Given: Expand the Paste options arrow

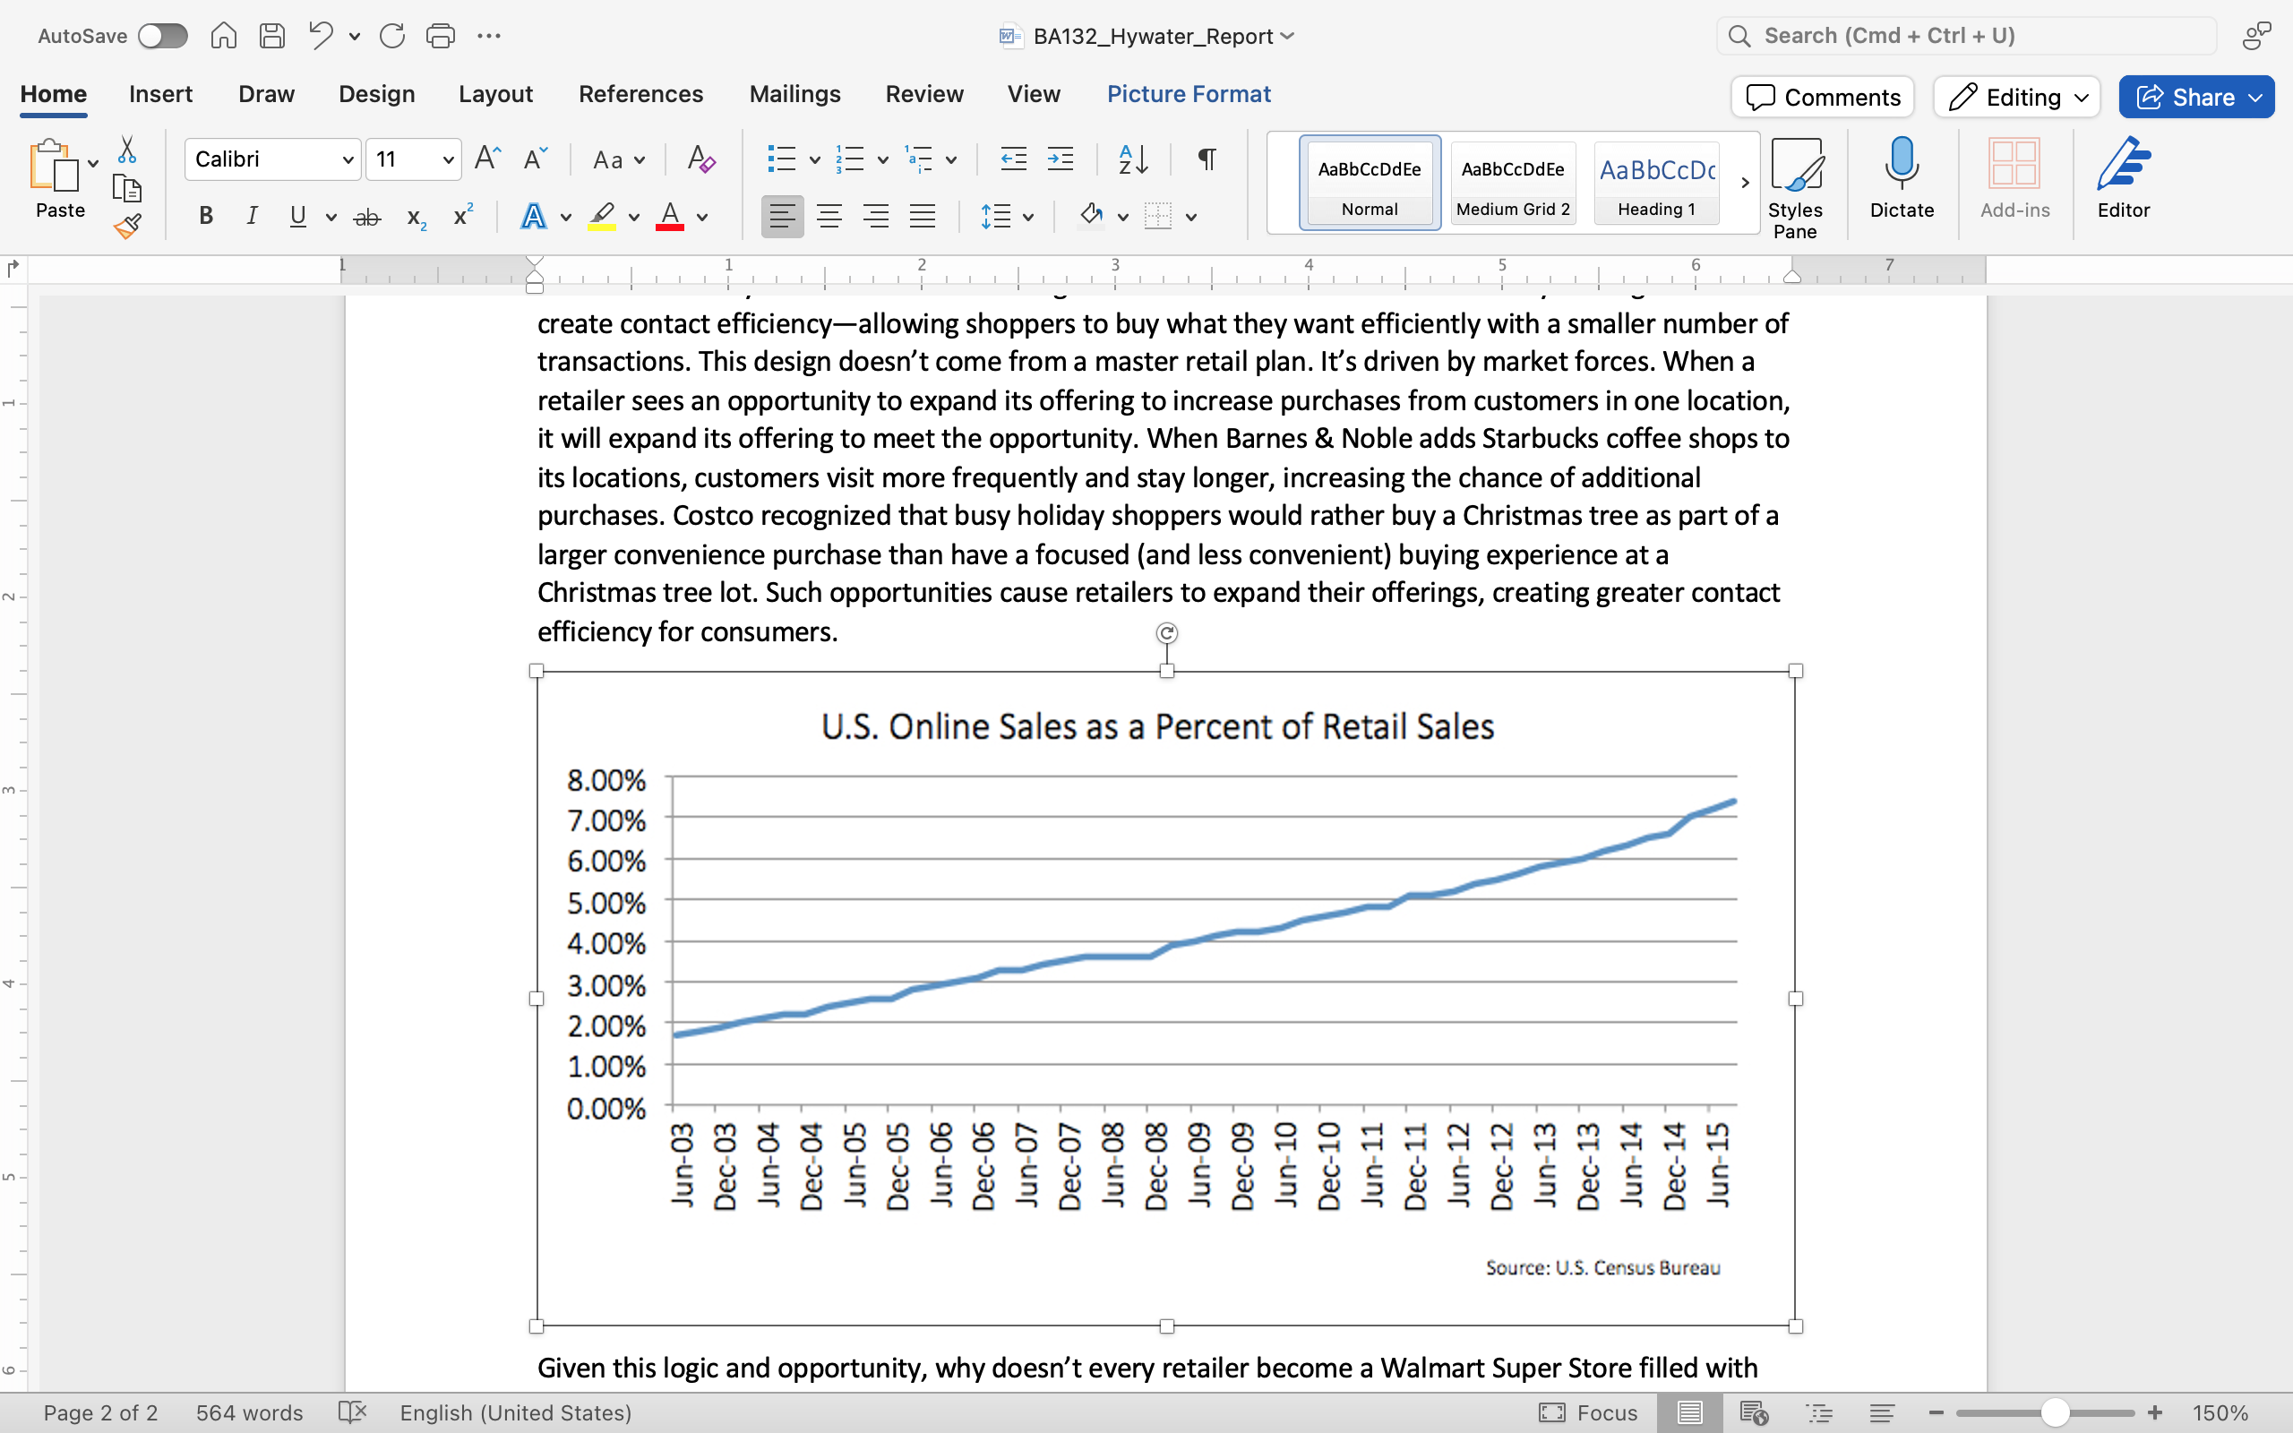Looking at the screenshot, I should pos(93,164).
